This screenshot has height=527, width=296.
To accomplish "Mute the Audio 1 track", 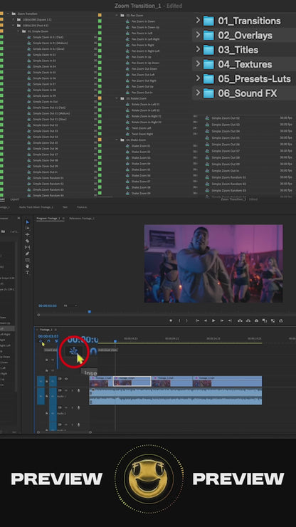I will pos(66,390).
